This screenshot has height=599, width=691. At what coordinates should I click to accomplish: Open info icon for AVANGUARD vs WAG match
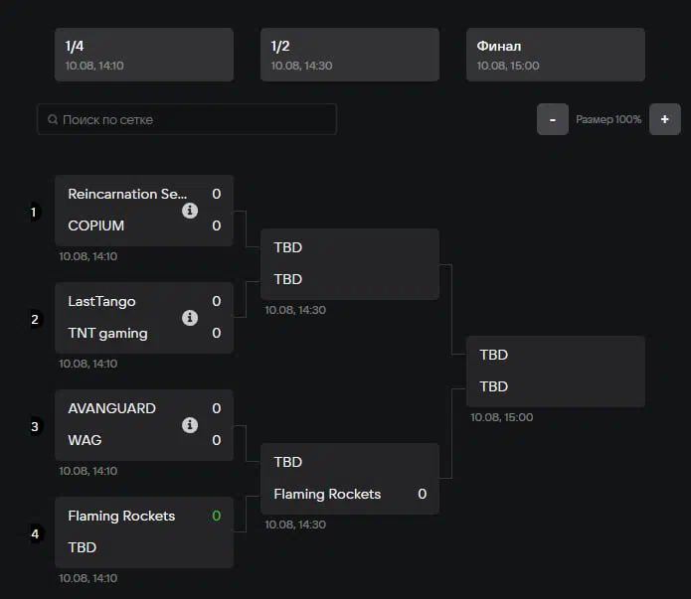pos(190,425)
